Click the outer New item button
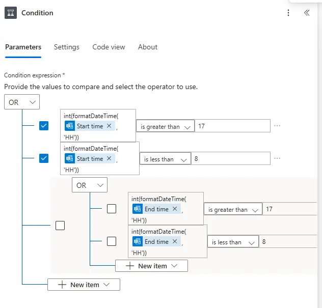The width and height of the screenshot is (322, 308). (x=84, y=285)
